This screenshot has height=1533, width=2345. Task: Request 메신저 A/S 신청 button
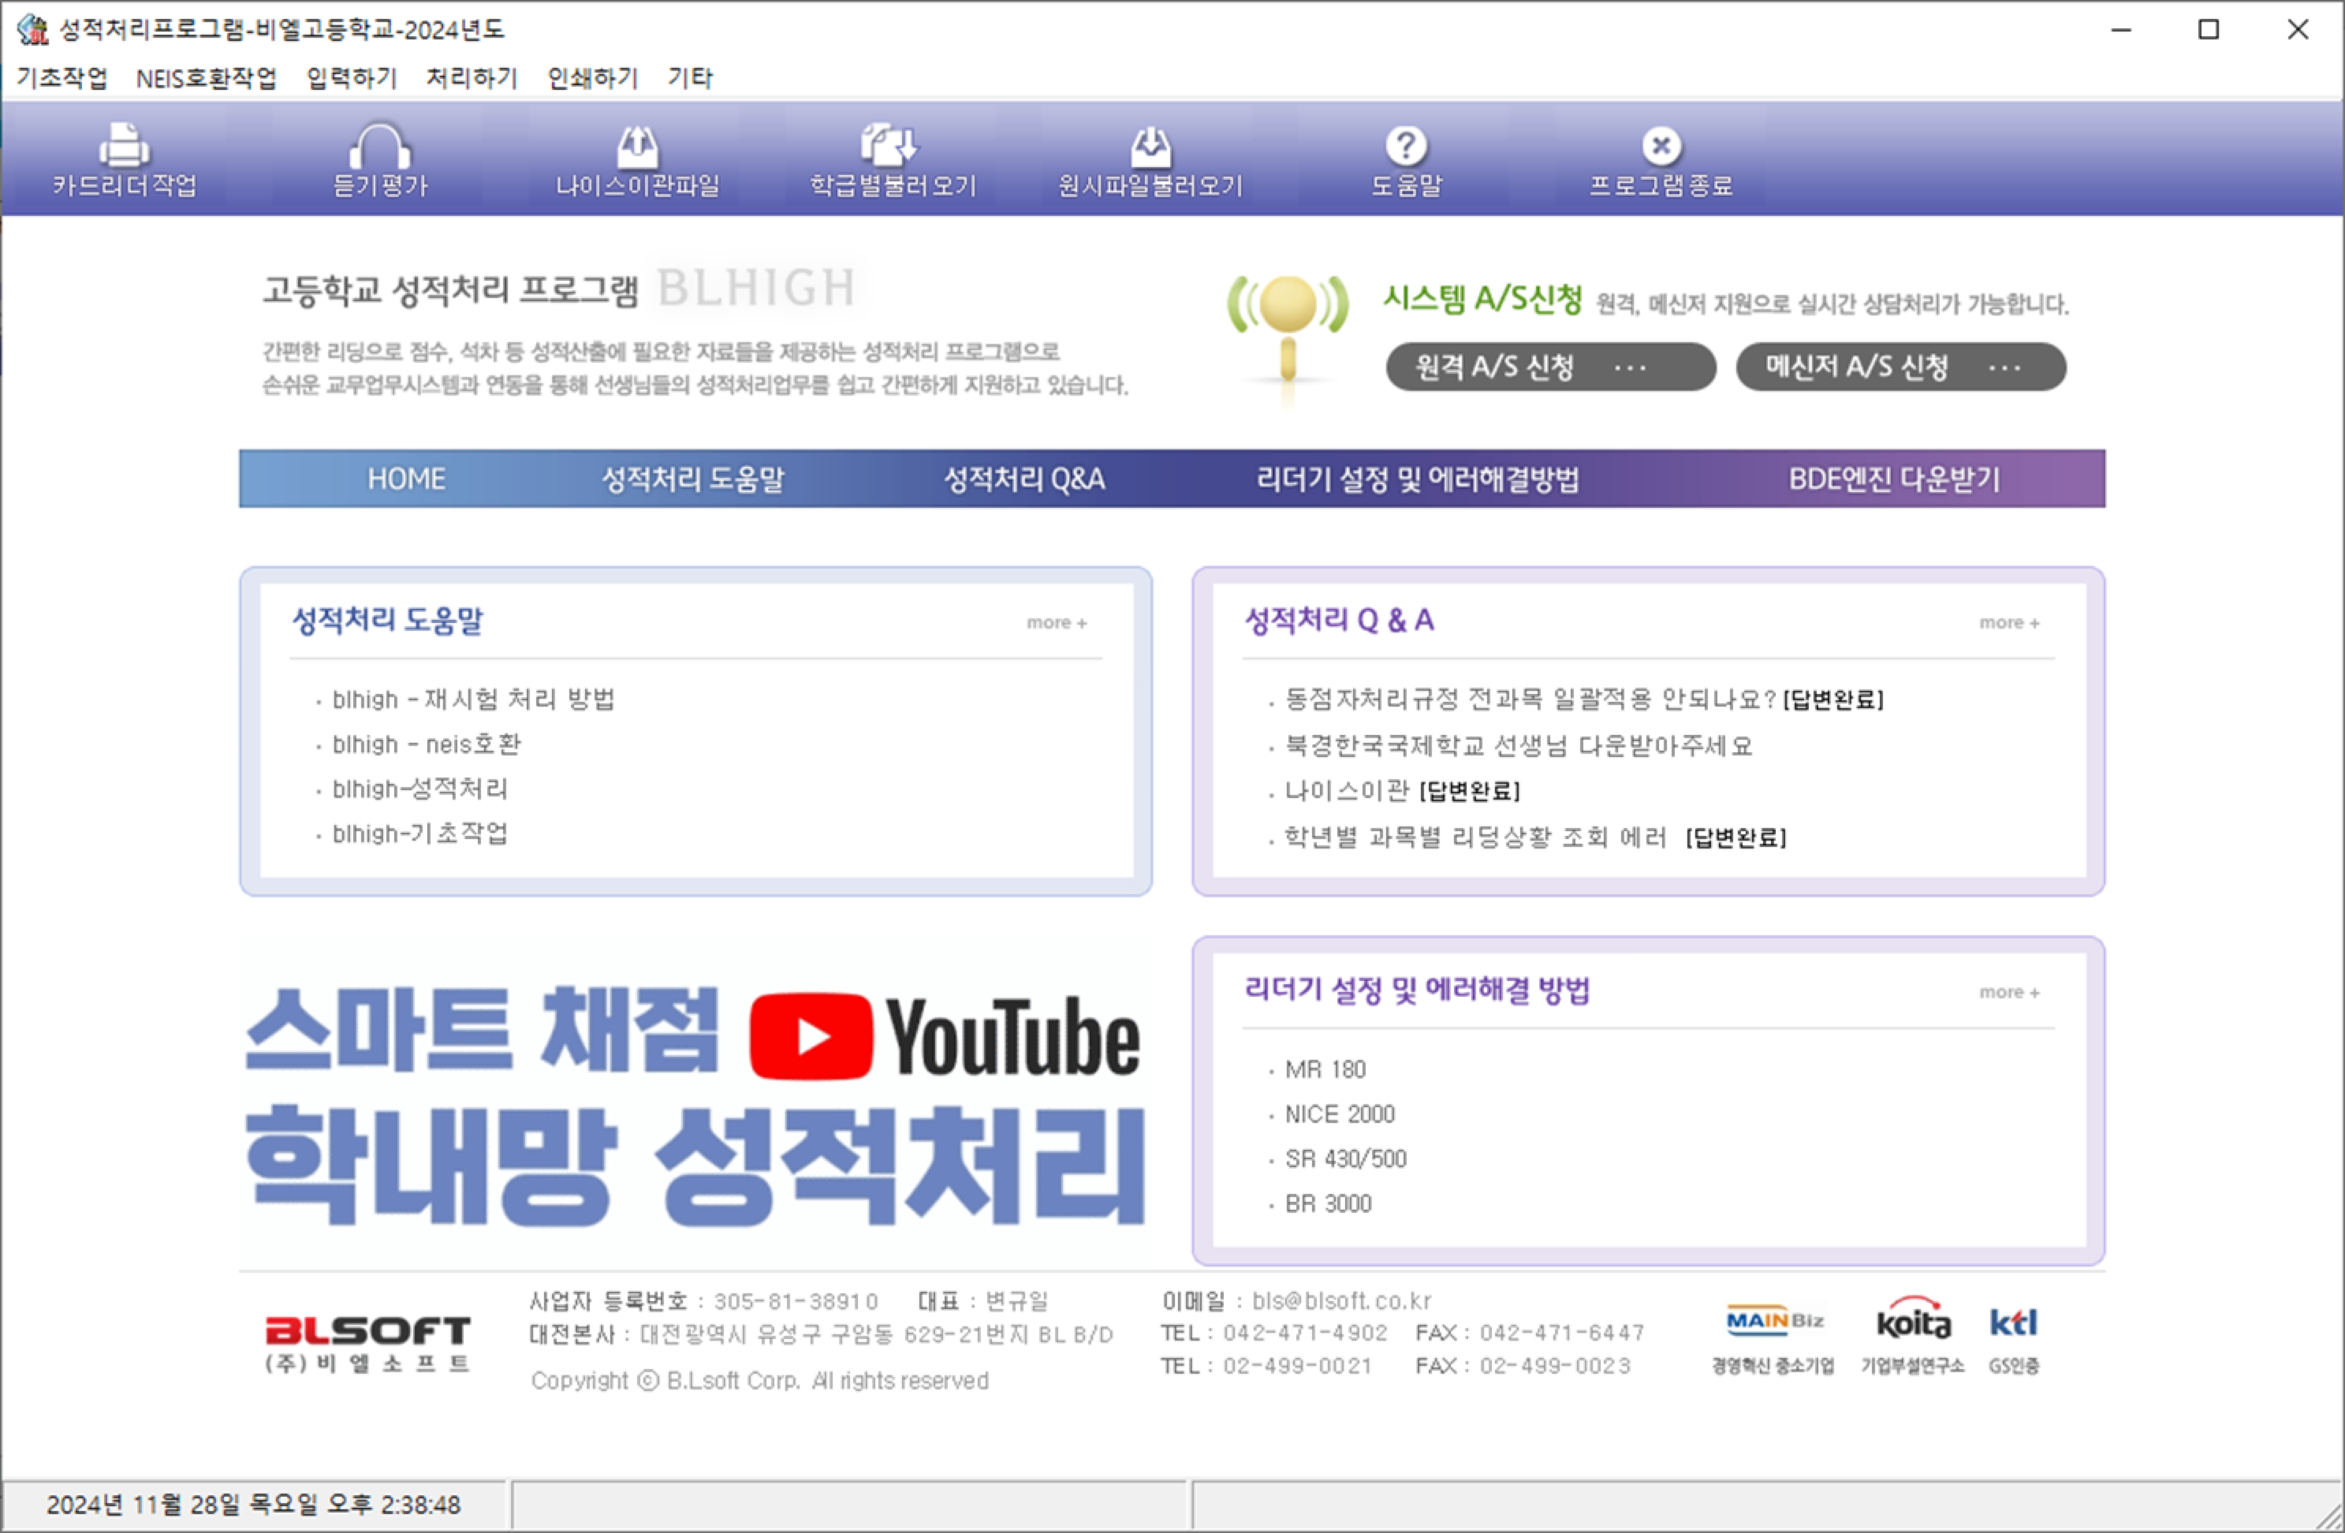[1901, 367]
